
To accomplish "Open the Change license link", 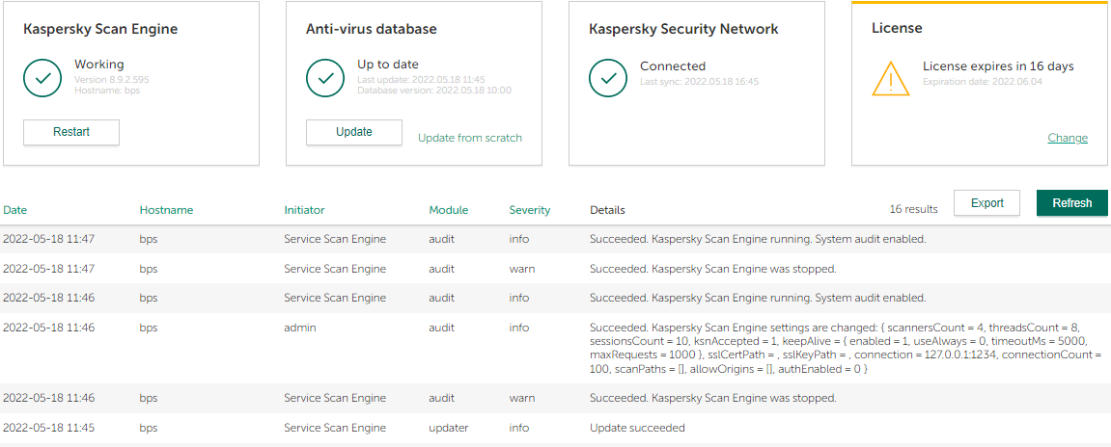I will click(x=1067, y=138).
